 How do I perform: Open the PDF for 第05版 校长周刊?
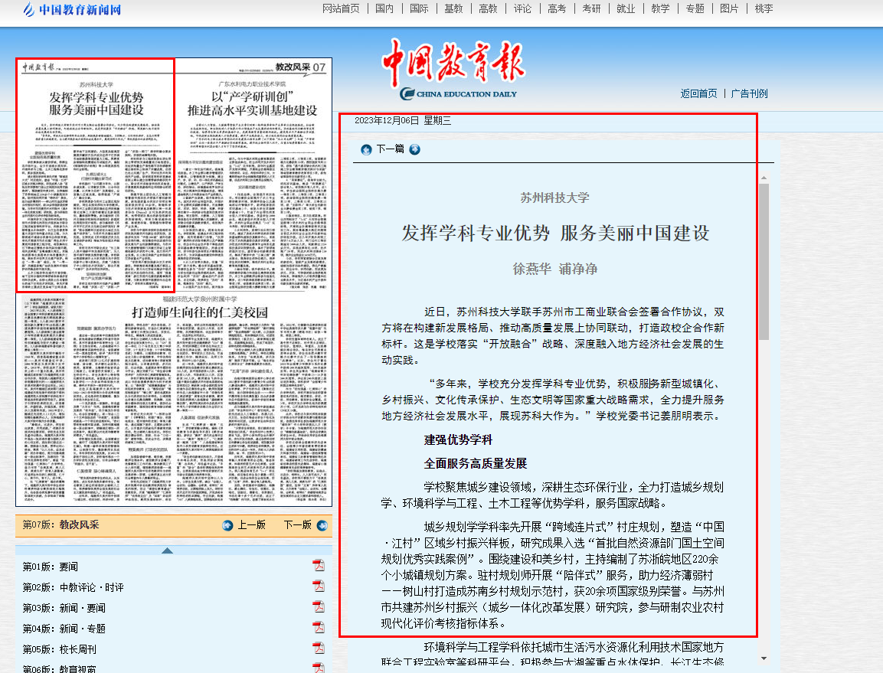coord(319,648)
